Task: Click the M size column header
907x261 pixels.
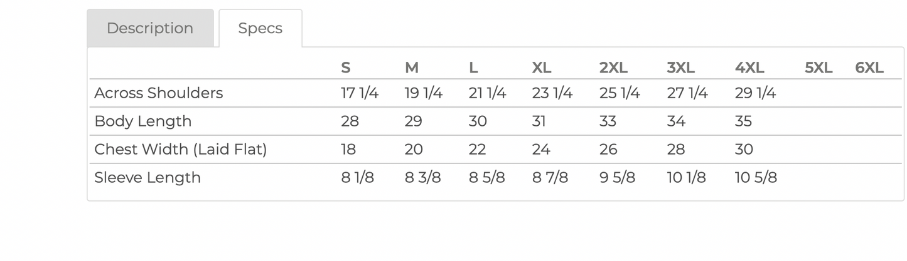Action: coord(412,68)
